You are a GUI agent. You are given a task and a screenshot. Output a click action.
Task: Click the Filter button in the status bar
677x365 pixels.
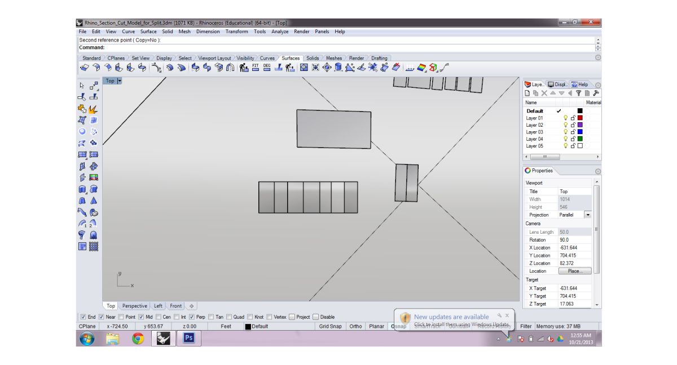[x=526, y=326]
